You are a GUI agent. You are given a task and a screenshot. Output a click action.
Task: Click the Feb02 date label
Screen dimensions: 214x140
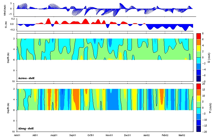point(165,135)
